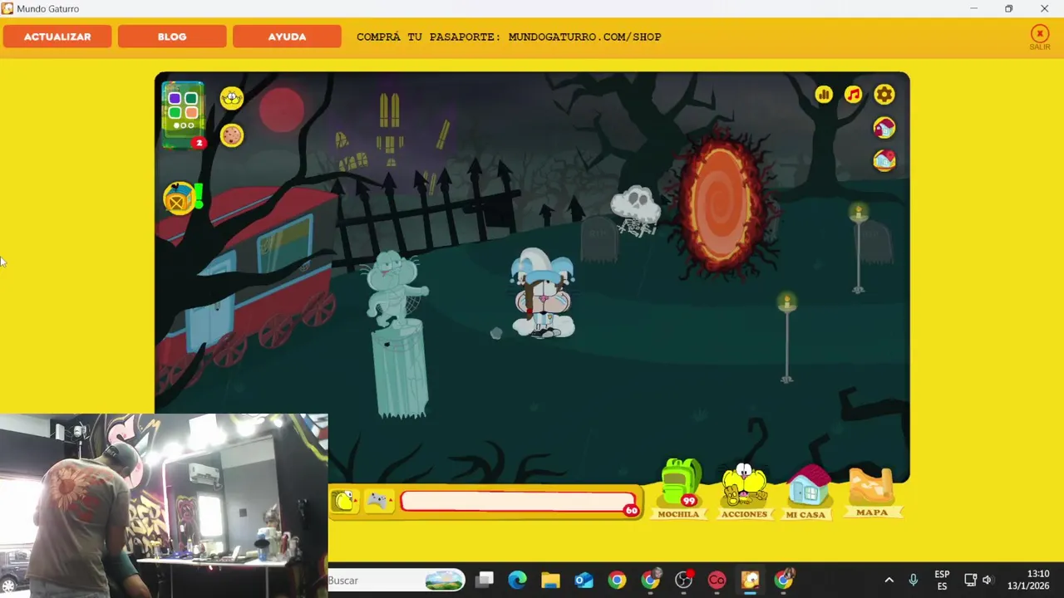Click the Windows Buscar search box
Image resolution: width=1064 pixels, height=598 pixels.
click(397, 581)
